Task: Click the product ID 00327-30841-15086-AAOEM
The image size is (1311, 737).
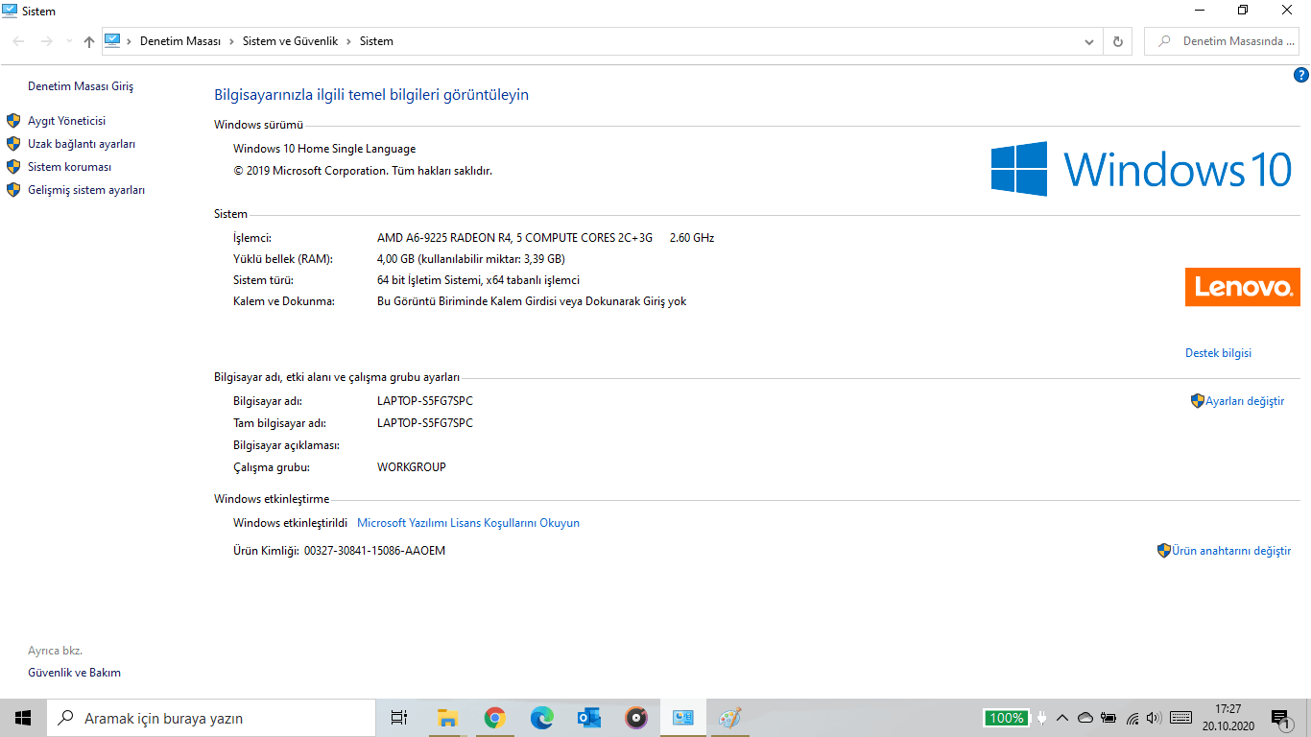Action: pyautogui.click(x=374, y=551)
